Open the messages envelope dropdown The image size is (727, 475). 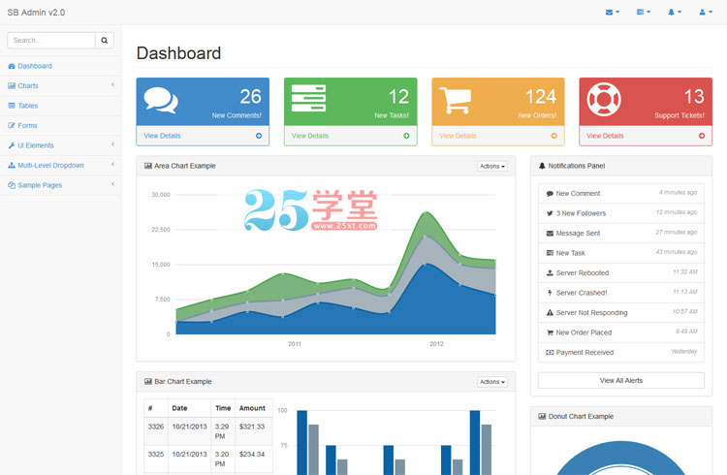tap(612, 12)
